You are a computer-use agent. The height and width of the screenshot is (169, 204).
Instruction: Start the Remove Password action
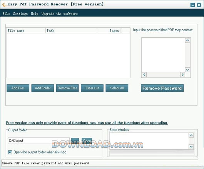coord(162,88)
